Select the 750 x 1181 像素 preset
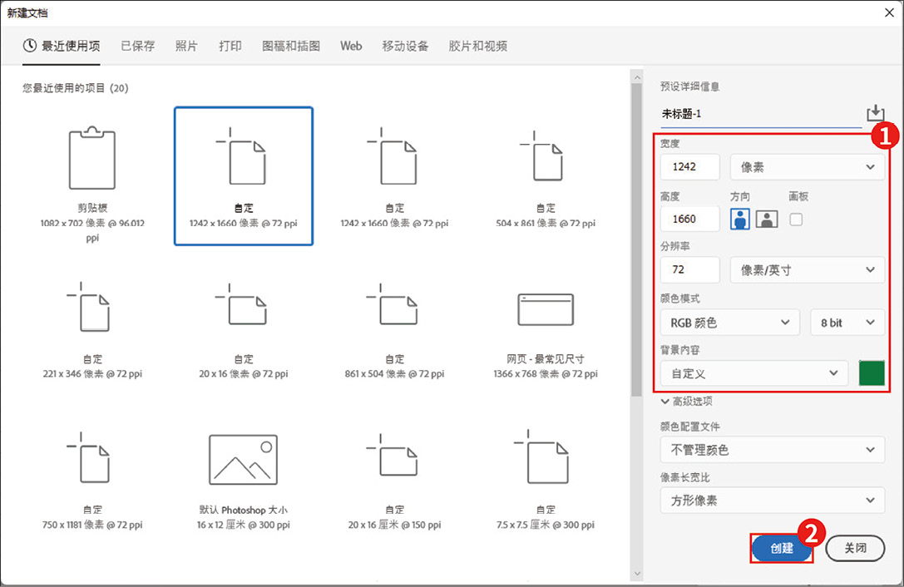Image resolution: width=904 pixels, height=587 pixels. point(91,459)
